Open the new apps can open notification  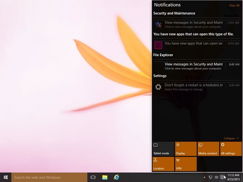(197, 45)
